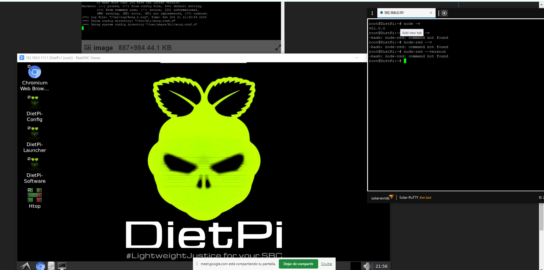544x270 pixels.
Task: Click Dejar de compartir button
Action: pos(298,264)
